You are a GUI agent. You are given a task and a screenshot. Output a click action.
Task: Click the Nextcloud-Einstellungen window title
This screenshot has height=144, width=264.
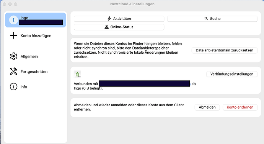132,4
